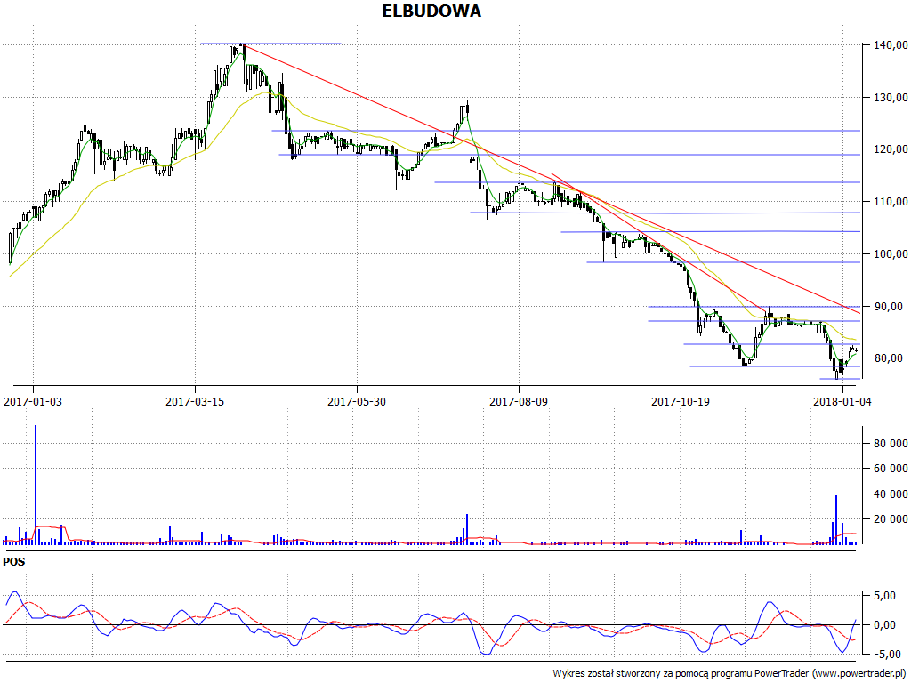The width and height of the screenshot is (911, 683).
Task: Click the ELBUDOWA chart title
Action: coord(431,11)
